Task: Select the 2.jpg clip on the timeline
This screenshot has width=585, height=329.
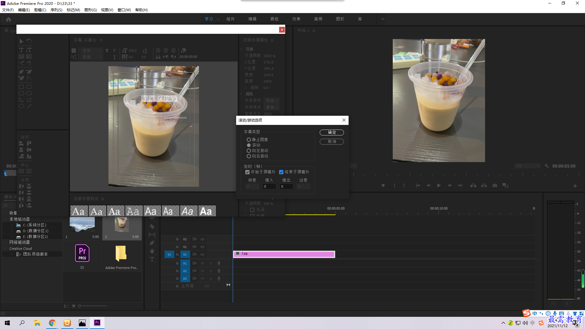Action: 284,254
